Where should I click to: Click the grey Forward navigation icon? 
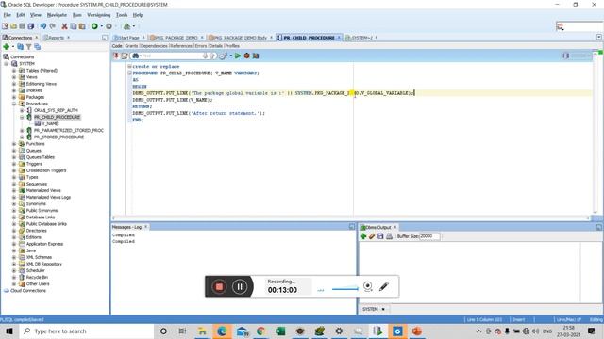point(109,26)
